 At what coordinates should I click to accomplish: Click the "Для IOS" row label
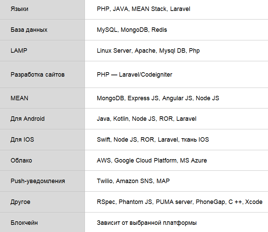coord(23,140)
